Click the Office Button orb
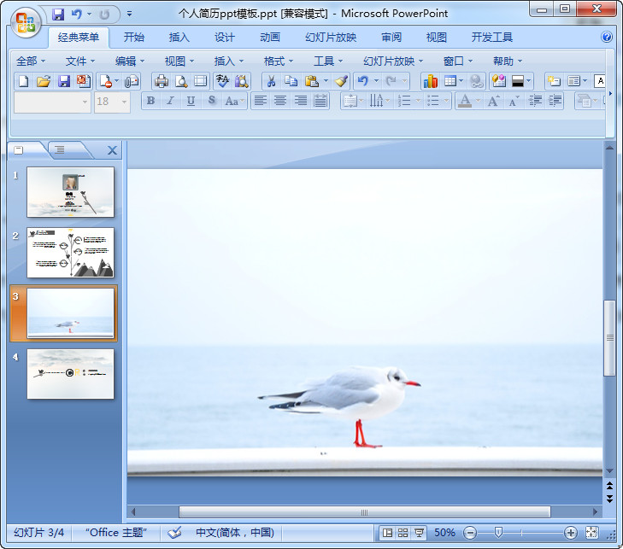This screenshot has width=623, height=549. click(x=26, y=23)
